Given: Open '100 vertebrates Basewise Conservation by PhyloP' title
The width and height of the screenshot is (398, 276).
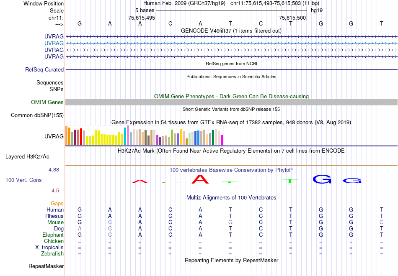Looking at the screenshot, I should 231,170.
